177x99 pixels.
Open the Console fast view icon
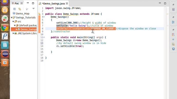(173, 49)
